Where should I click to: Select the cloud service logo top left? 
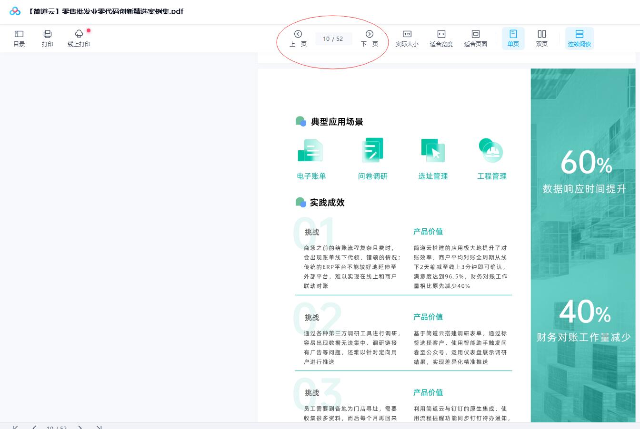15,11
